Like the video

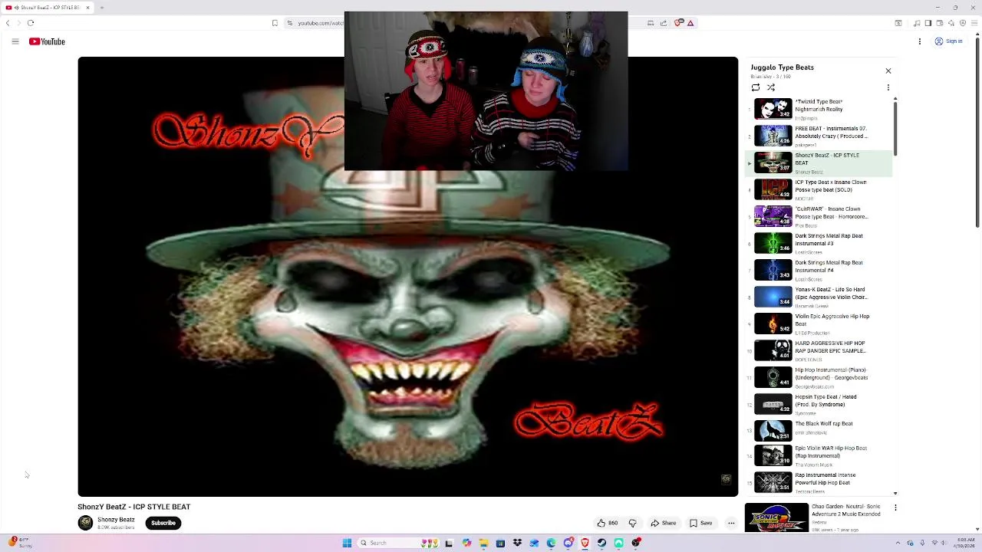pyautogui.click(x=608, y=523)
